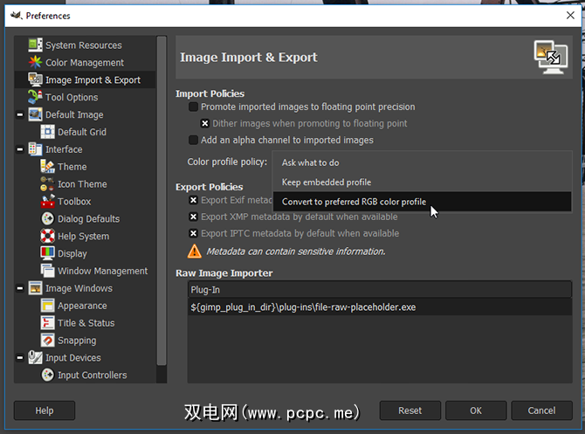Click the Default Grid icon
Screen dimensions: 585x434
tap(47, 132)
